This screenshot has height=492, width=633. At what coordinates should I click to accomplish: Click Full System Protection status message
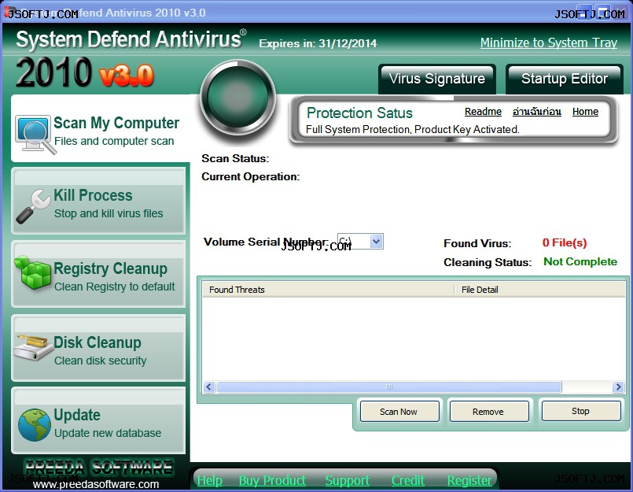412,129
